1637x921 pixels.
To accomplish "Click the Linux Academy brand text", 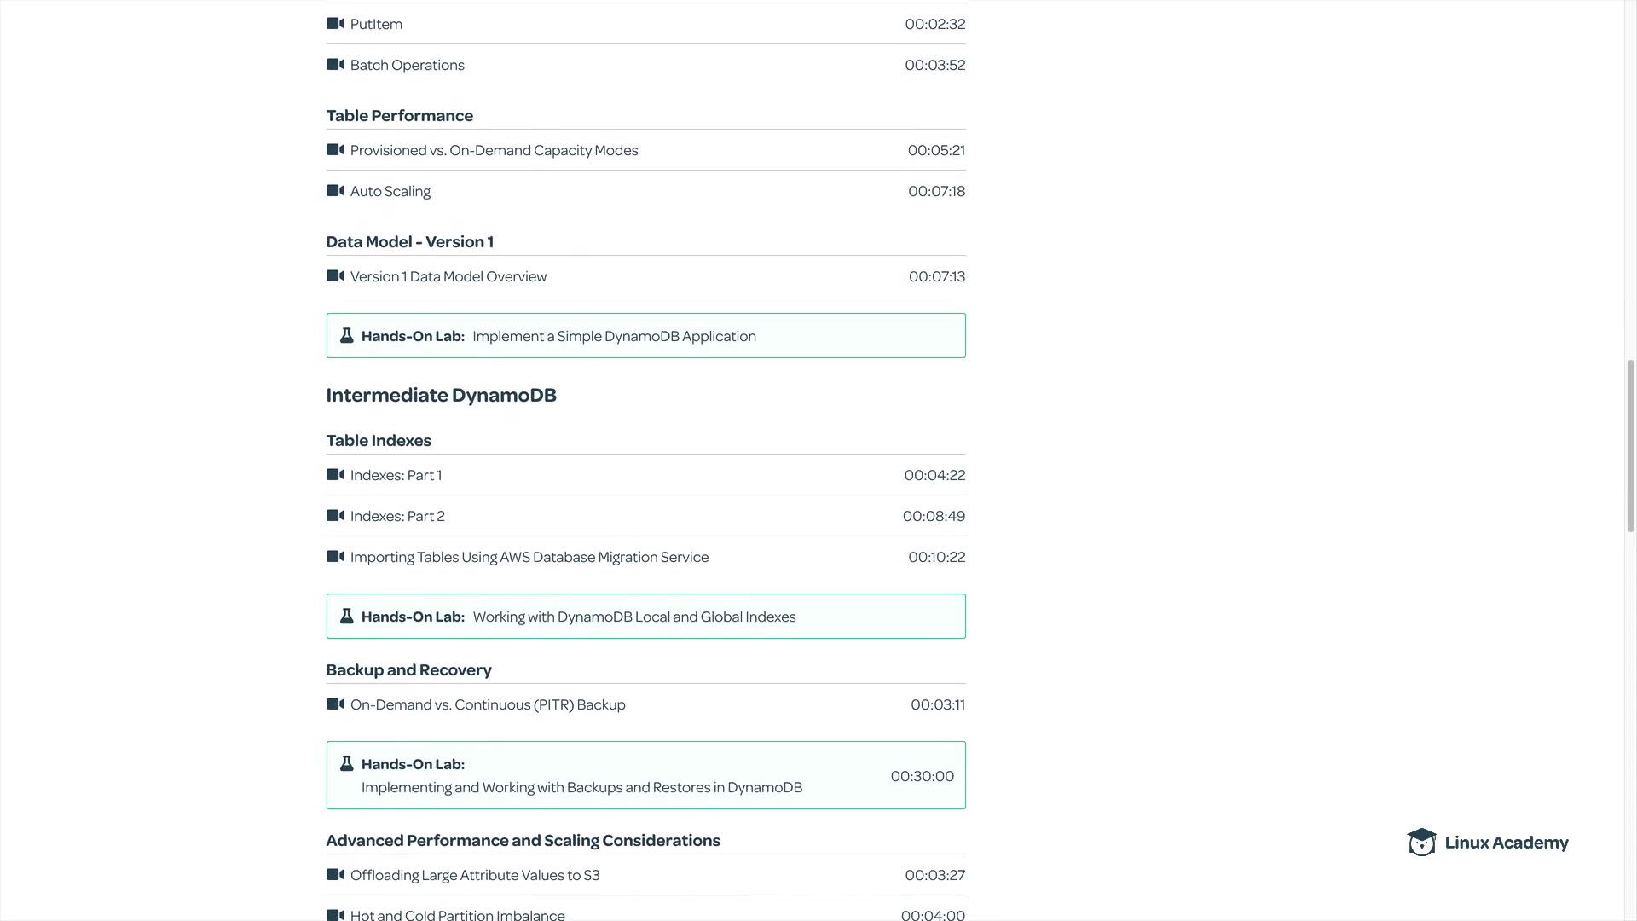I will click(1507, 843).
